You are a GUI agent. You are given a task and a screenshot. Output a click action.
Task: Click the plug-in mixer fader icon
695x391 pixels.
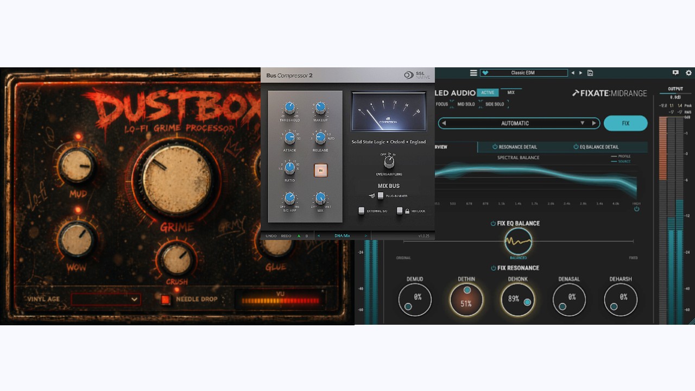click(371, 195)
